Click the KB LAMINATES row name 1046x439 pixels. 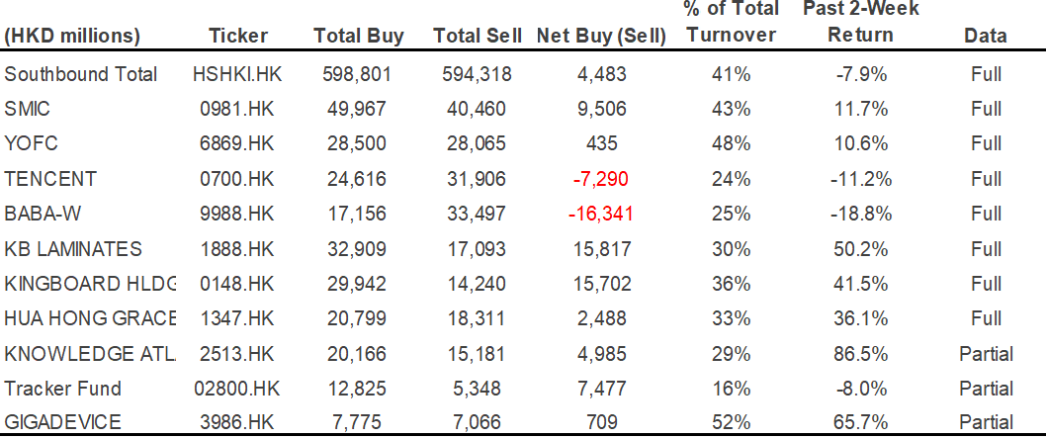[x=73, y=249]
